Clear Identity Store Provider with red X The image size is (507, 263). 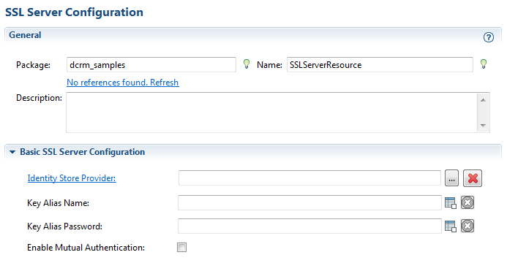[x=473, y=178]
